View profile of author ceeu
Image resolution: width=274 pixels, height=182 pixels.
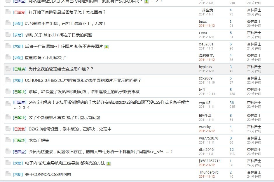(203, 33)
